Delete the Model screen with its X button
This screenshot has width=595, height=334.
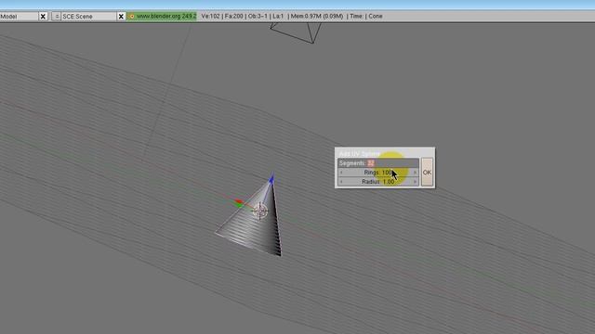[x=43, y=17]
